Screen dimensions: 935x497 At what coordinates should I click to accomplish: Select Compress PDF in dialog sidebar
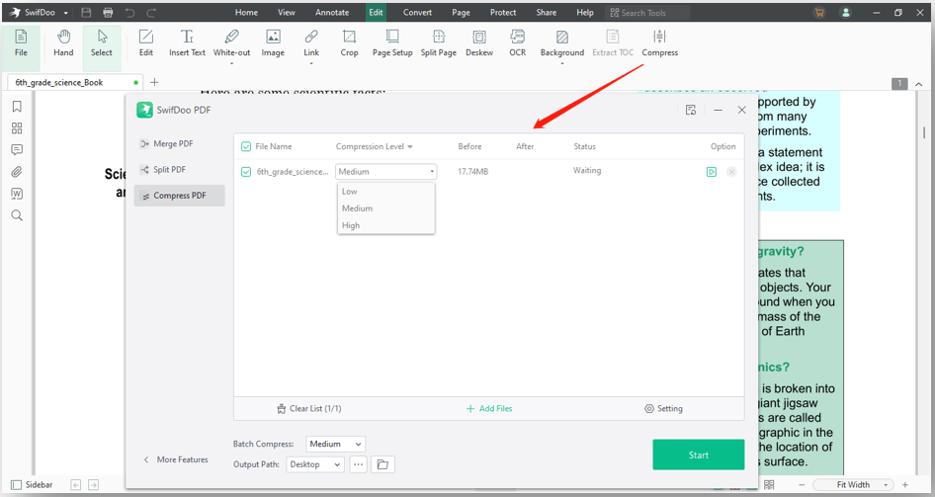[180, 196]
